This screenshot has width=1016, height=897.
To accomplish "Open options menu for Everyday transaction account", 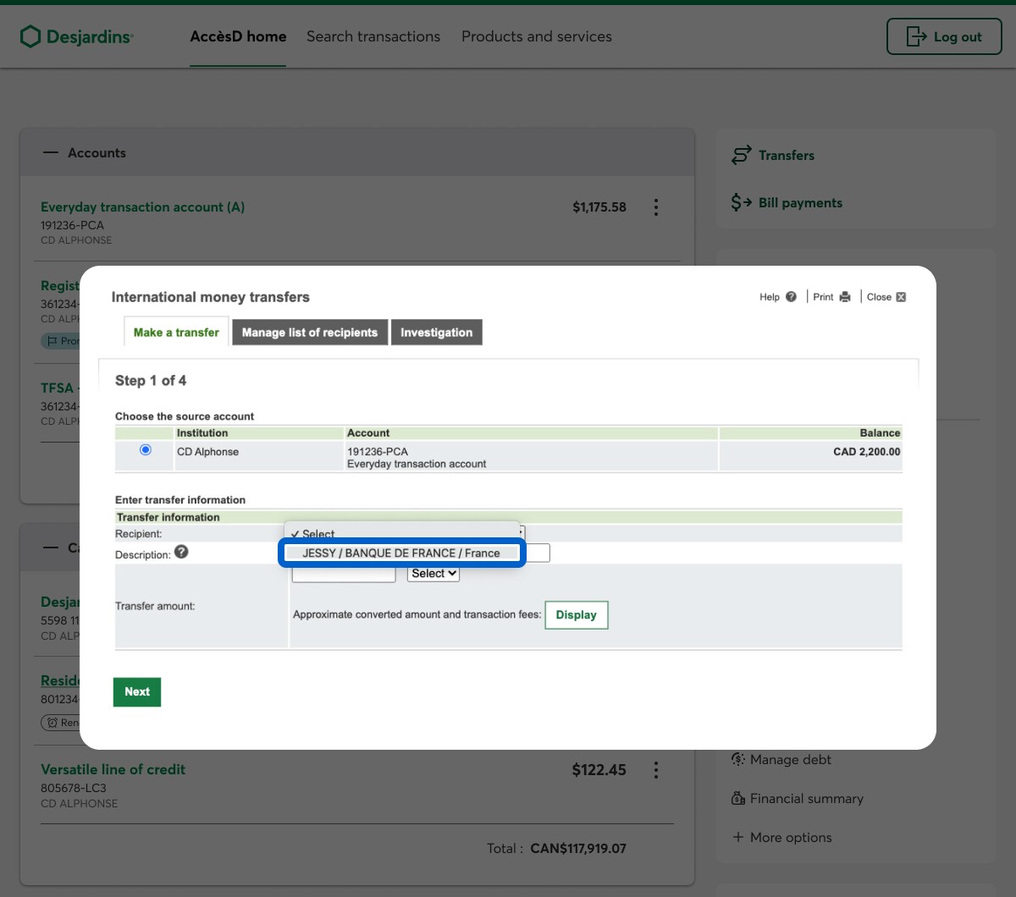I will coord(655,207).
